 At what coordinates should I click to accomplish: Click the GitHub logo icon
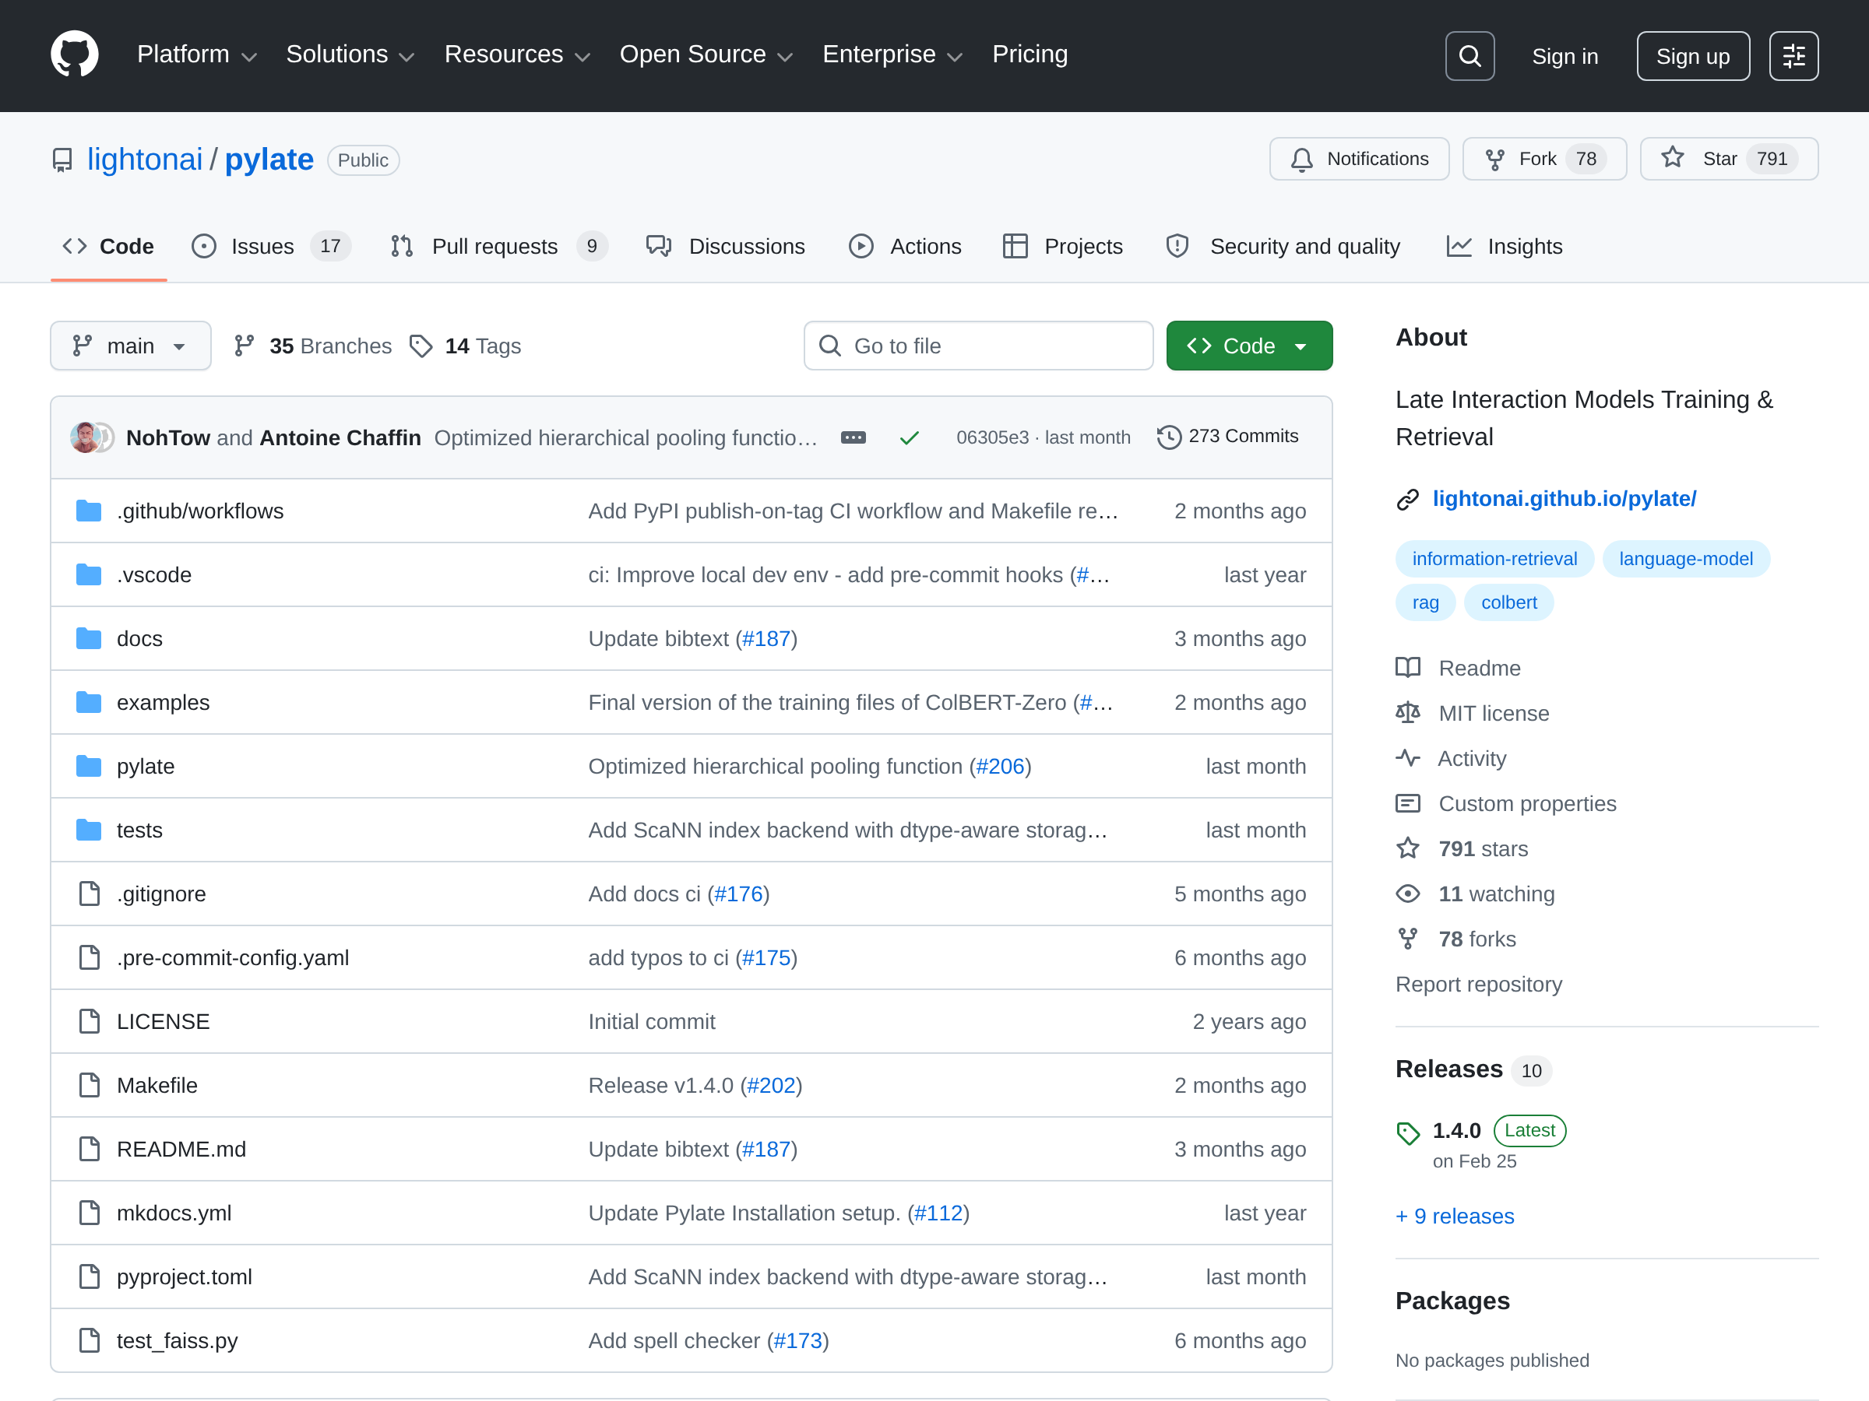74,55
